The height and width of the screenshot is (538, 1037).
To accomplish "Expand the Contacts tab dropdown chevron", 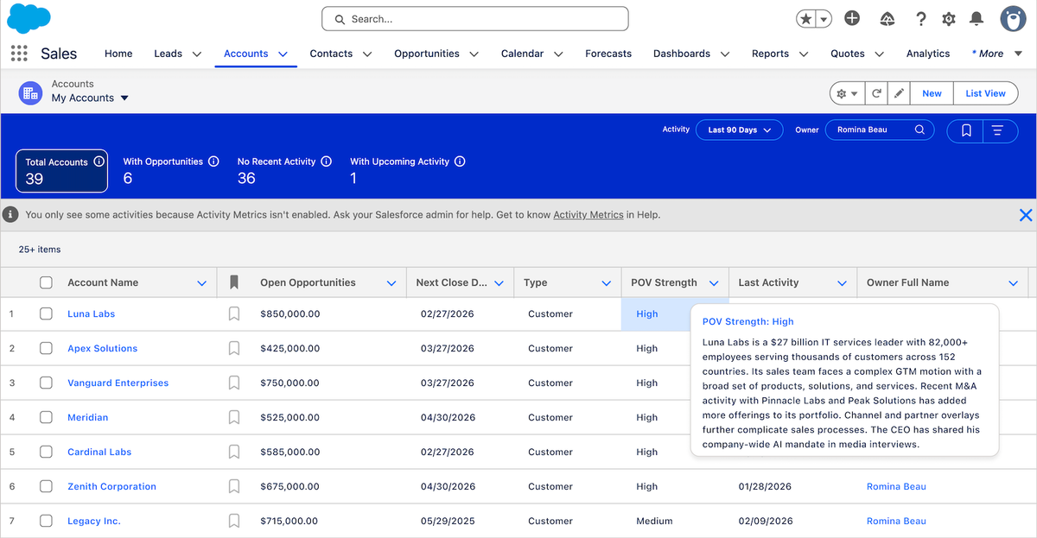I will [367, 54].
